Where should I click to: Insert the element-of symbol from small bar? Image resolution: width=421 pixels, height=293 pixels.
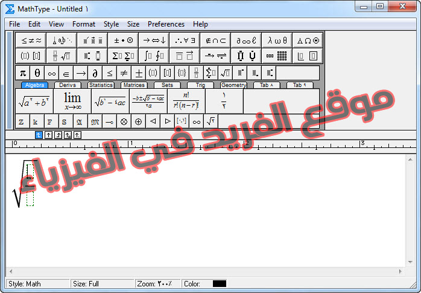66,73
